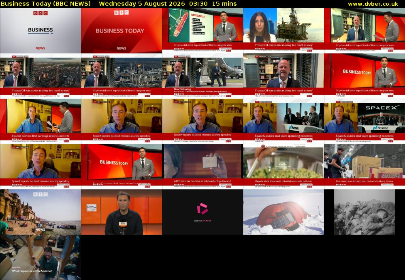Open the thumbnail of woman beside oil rig
The image size is (405, 280).
pos(283,31)
